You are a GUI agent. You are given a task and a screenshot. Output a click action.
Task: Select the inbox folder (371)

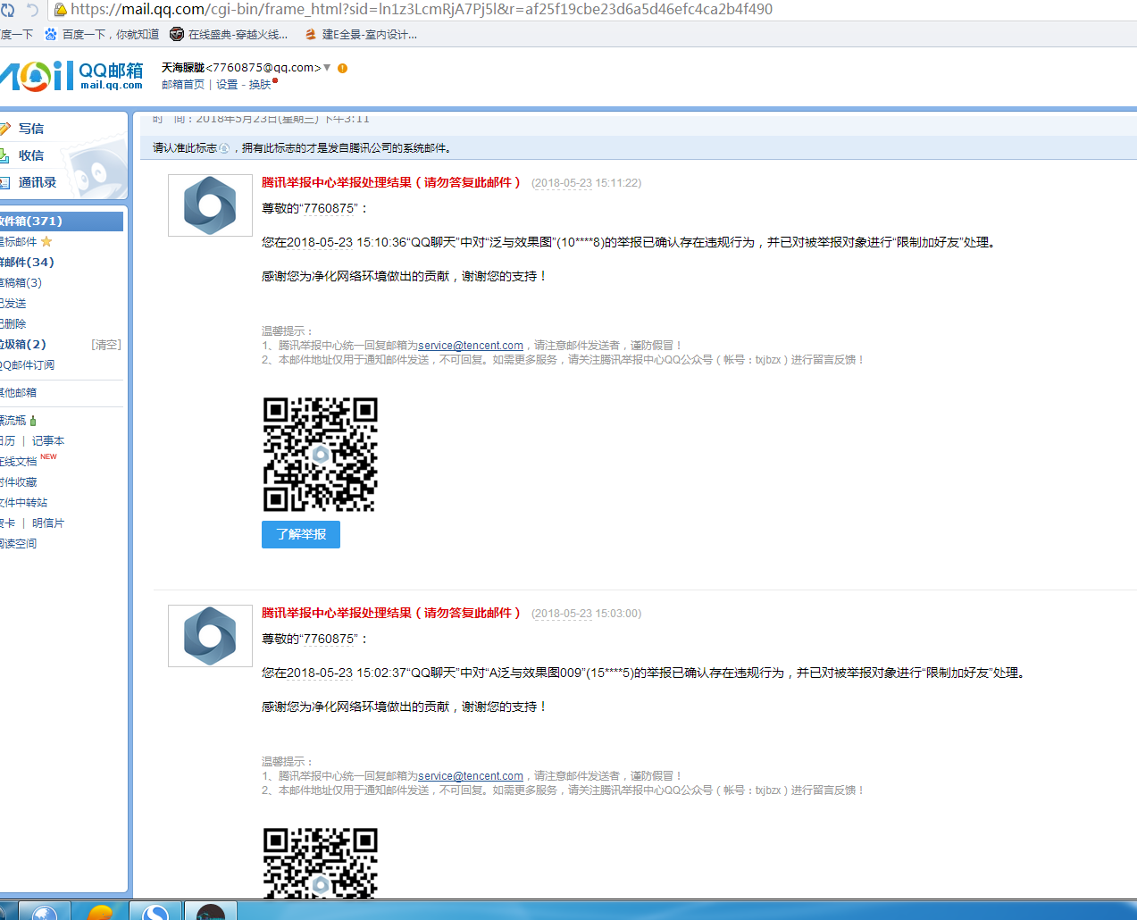[x=61, y=221]
